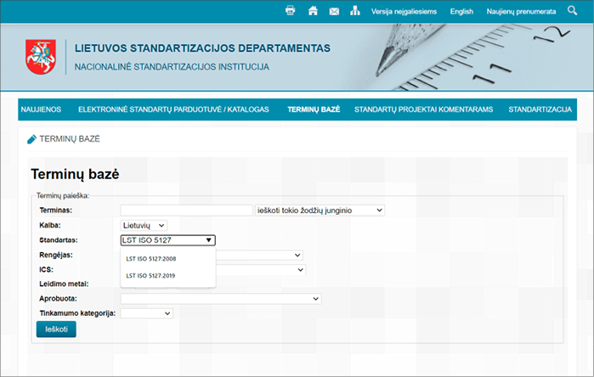The width and height of the screenshot is (594, 377).
Task: Open Elektroninė standartų parduotuvė / katalogas
Action: pos(173,110)
